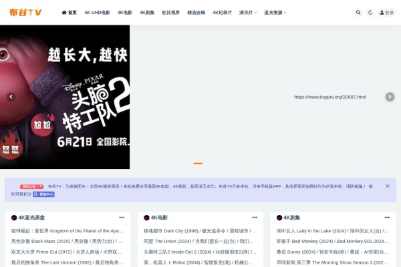This screenshot has width=401, height=267.
Task: Open Kingdom of the Planet of the Apes entry
Action: tap(68, 231)
